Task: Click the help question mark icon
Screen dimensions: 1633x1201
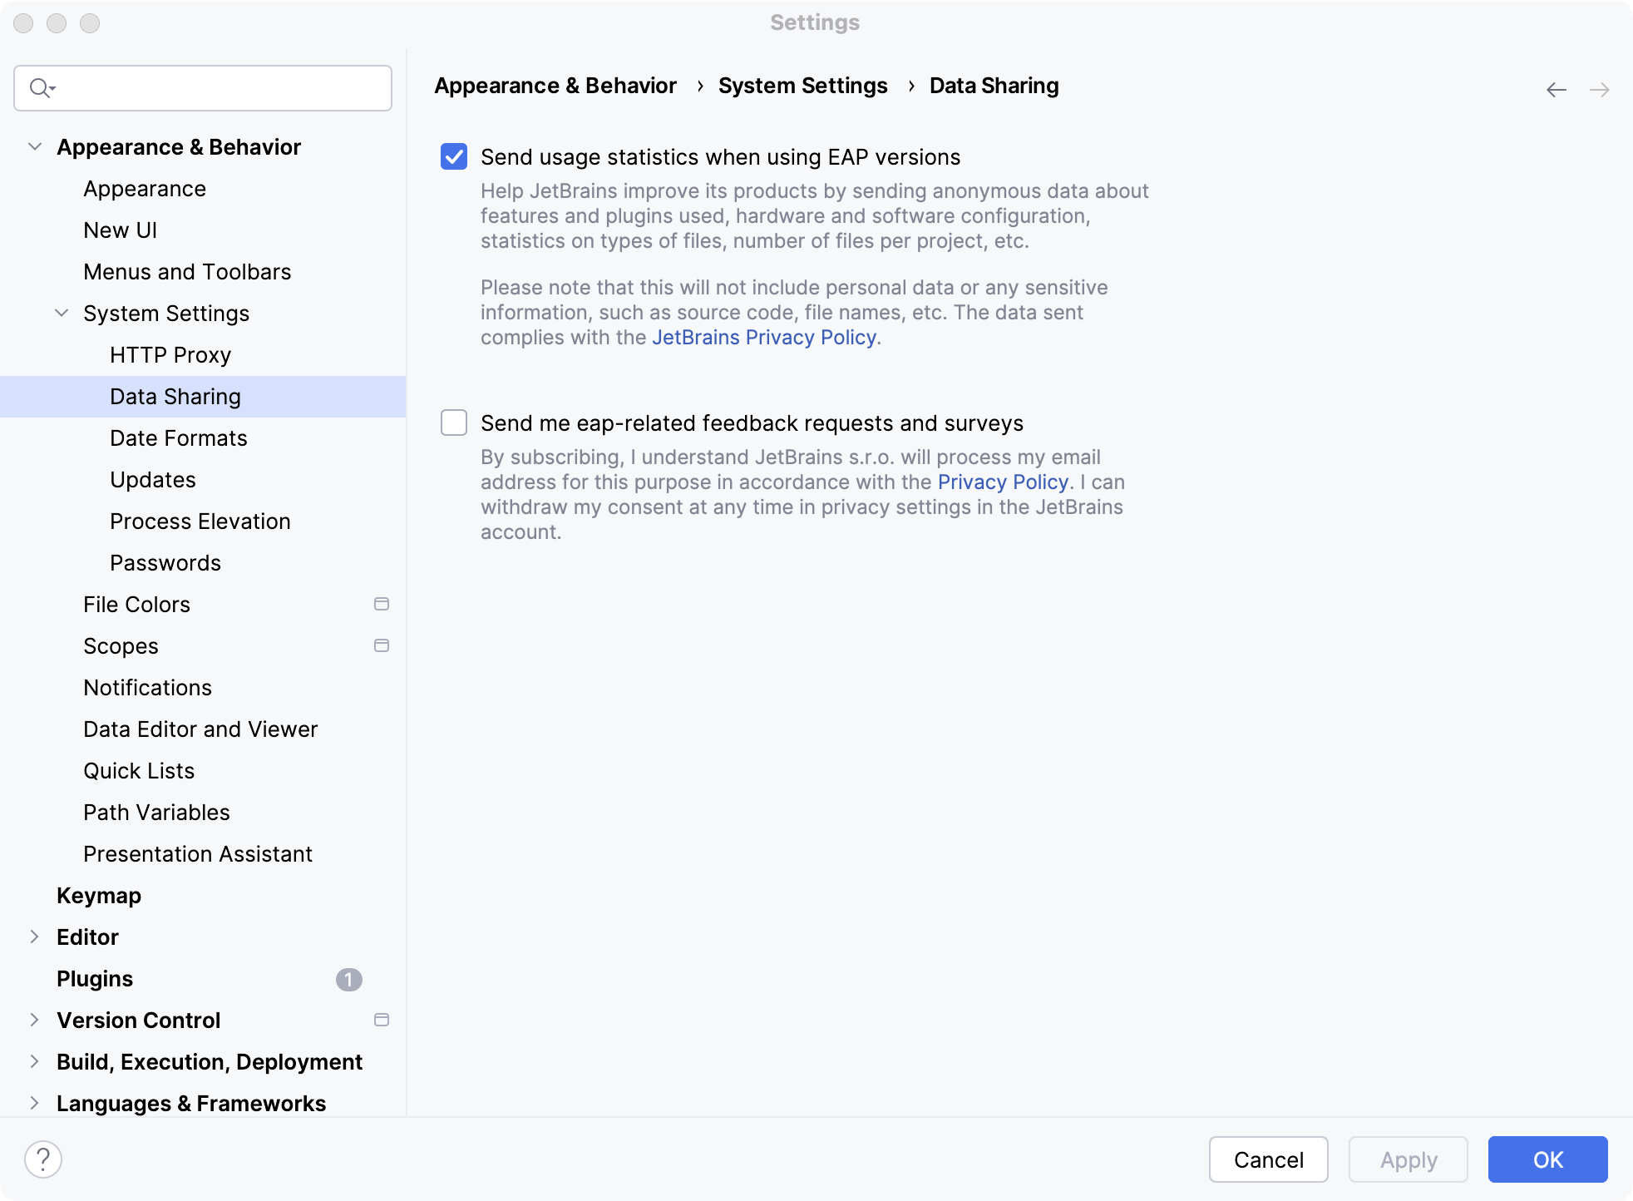Action: 43,1158
